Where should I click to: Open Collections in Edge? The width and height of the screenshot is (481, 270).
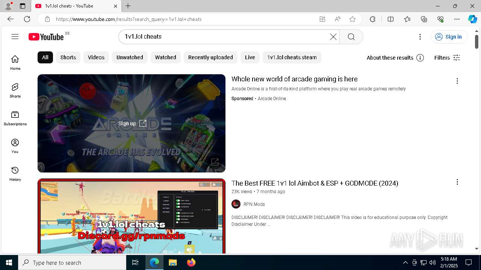tap(424, 19)
